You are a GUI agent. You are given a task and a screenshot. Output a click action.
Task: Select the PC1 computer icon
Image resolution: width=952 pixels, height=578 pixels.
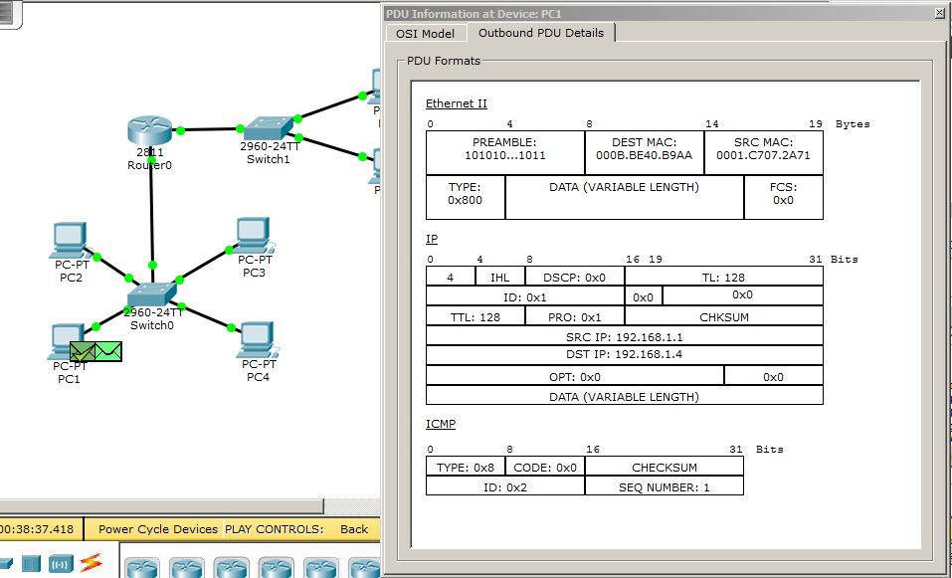tap(67, 341)
